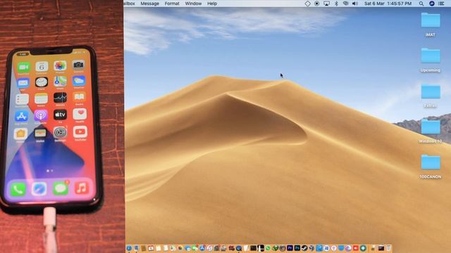Open the Message menu
The image size is (451, 253).
pos(149,4)
